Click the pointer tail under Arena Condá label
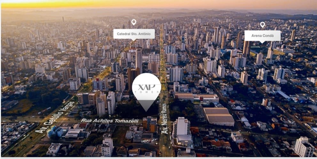317x159 pixels. click(262, 42)
